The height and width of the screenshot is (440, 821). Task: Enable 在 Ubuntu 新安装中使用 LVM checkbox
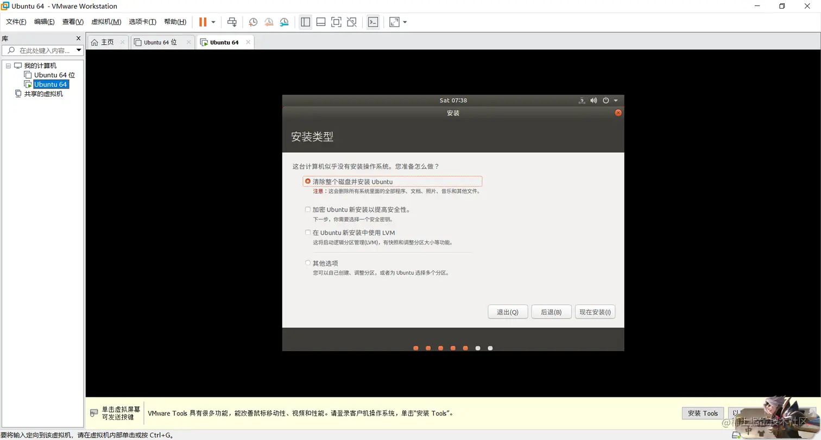[308, 233]
